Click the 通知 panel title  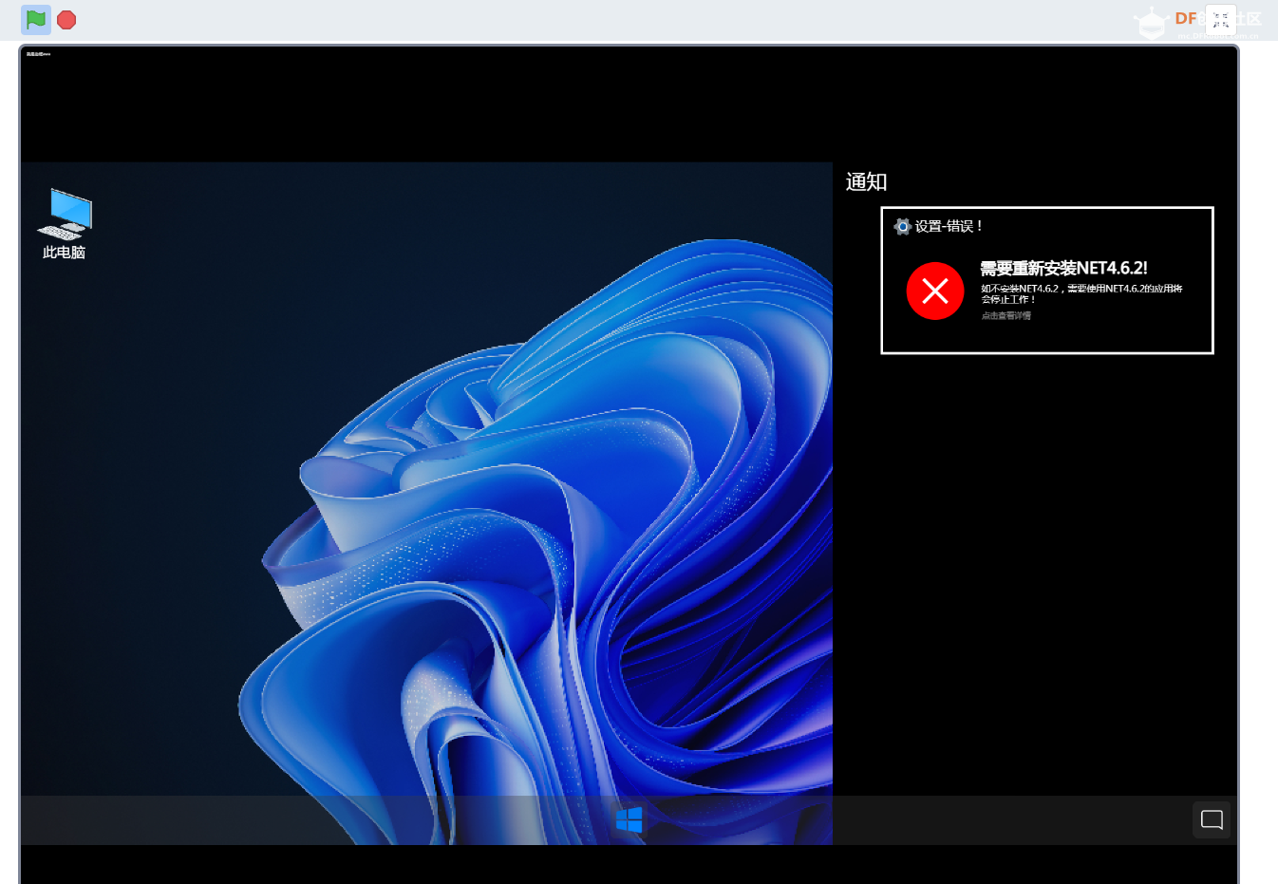(x=866, y=182)
